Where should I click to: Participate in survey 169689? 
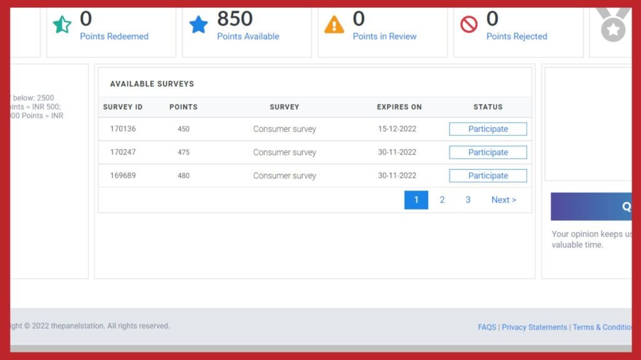[x=488, y=176]
